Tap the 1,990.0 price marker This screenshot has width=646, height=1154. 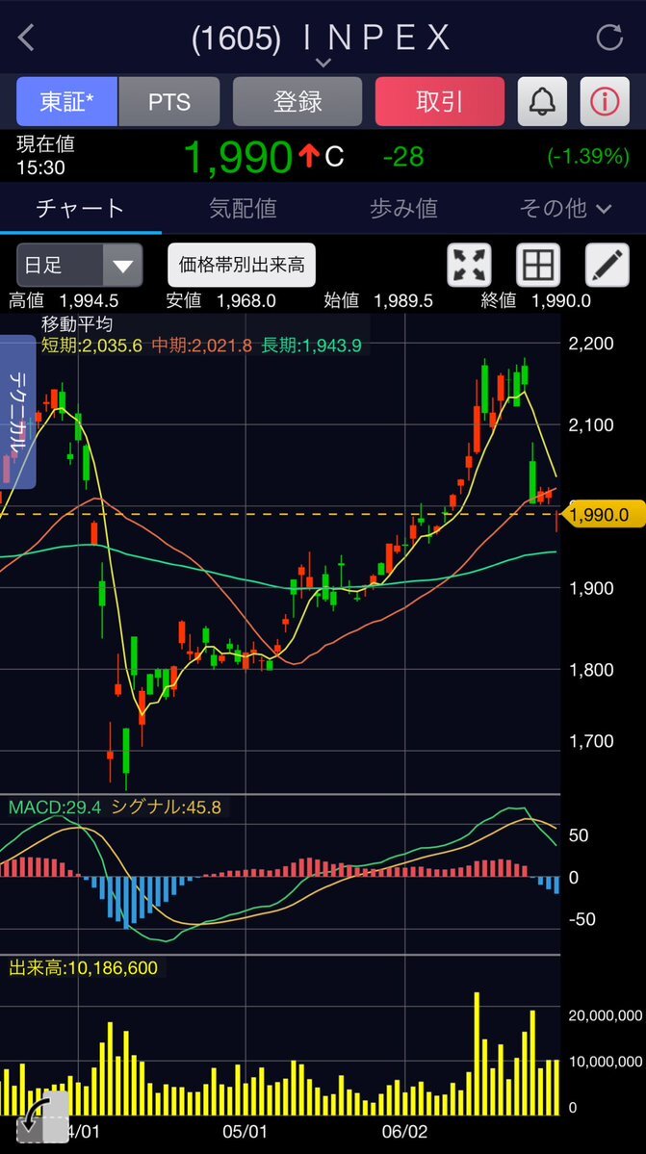pyautogui.click(x=605, y=515)
